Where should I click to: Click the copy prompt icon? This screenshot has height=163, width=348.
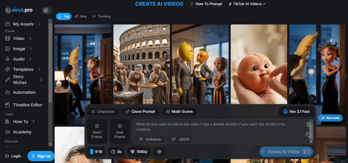coord(308,135)
